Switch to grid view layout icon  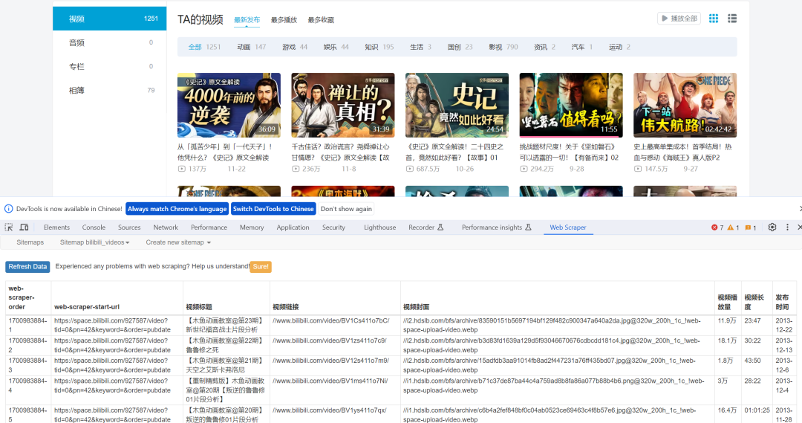click(714, 19)
